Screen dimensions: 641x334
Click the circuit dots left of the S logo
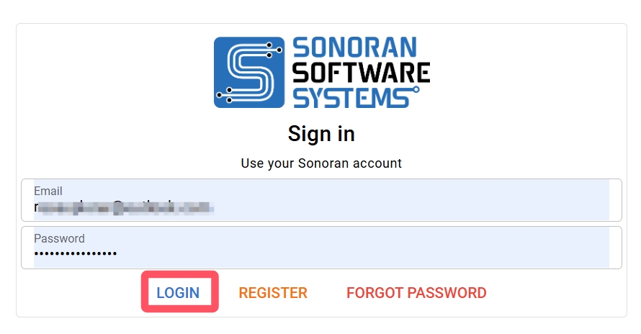pyautogui.click(x=223, y=93)
